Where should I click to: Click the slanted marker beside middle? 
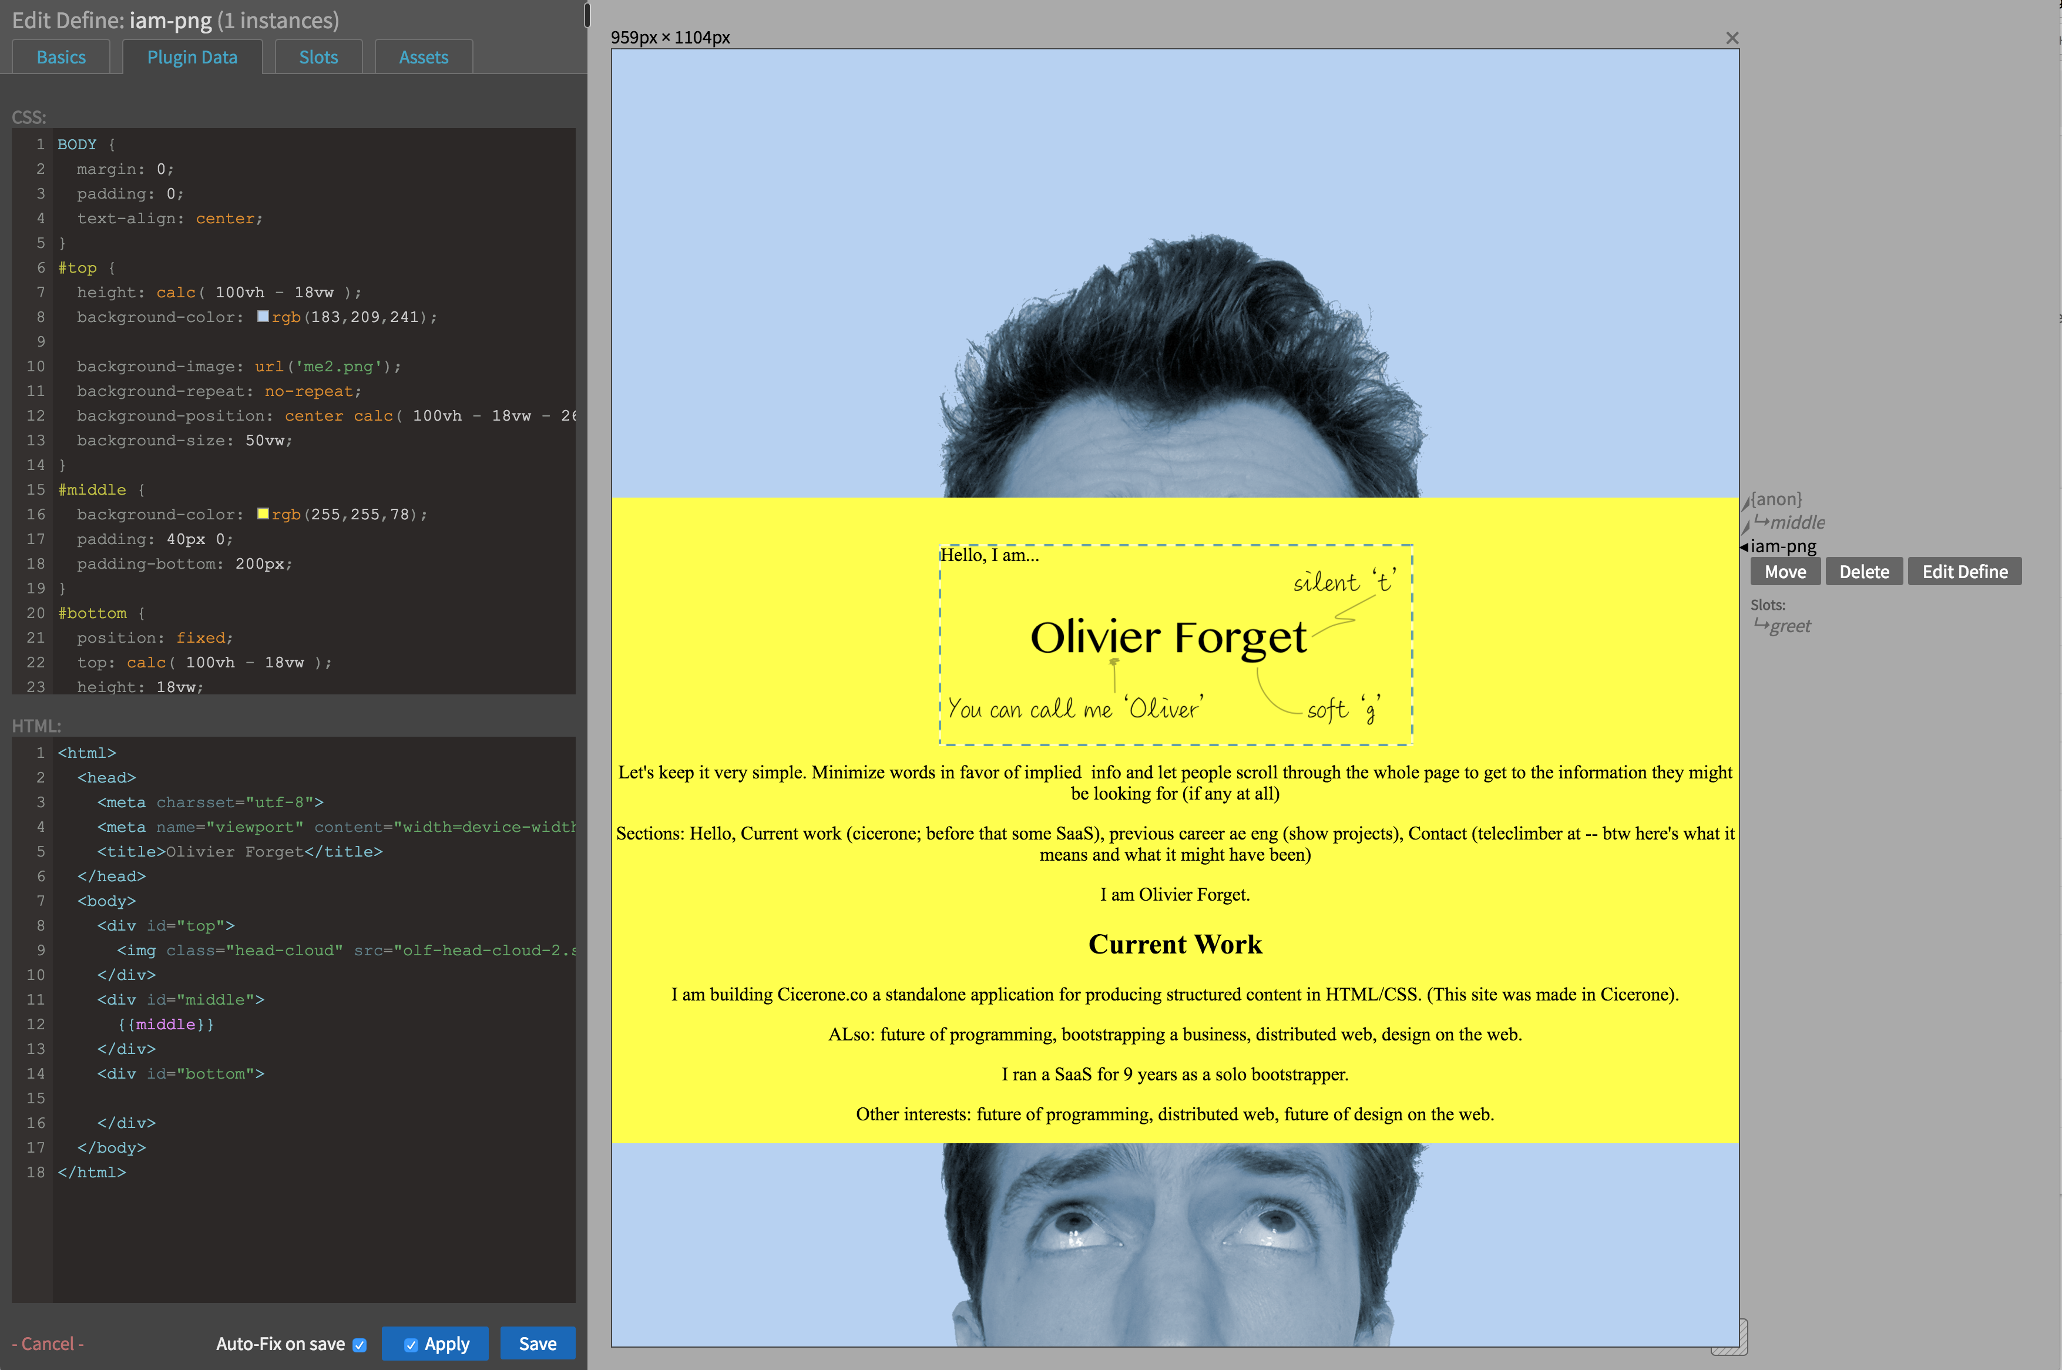(x=1746, y=526)
